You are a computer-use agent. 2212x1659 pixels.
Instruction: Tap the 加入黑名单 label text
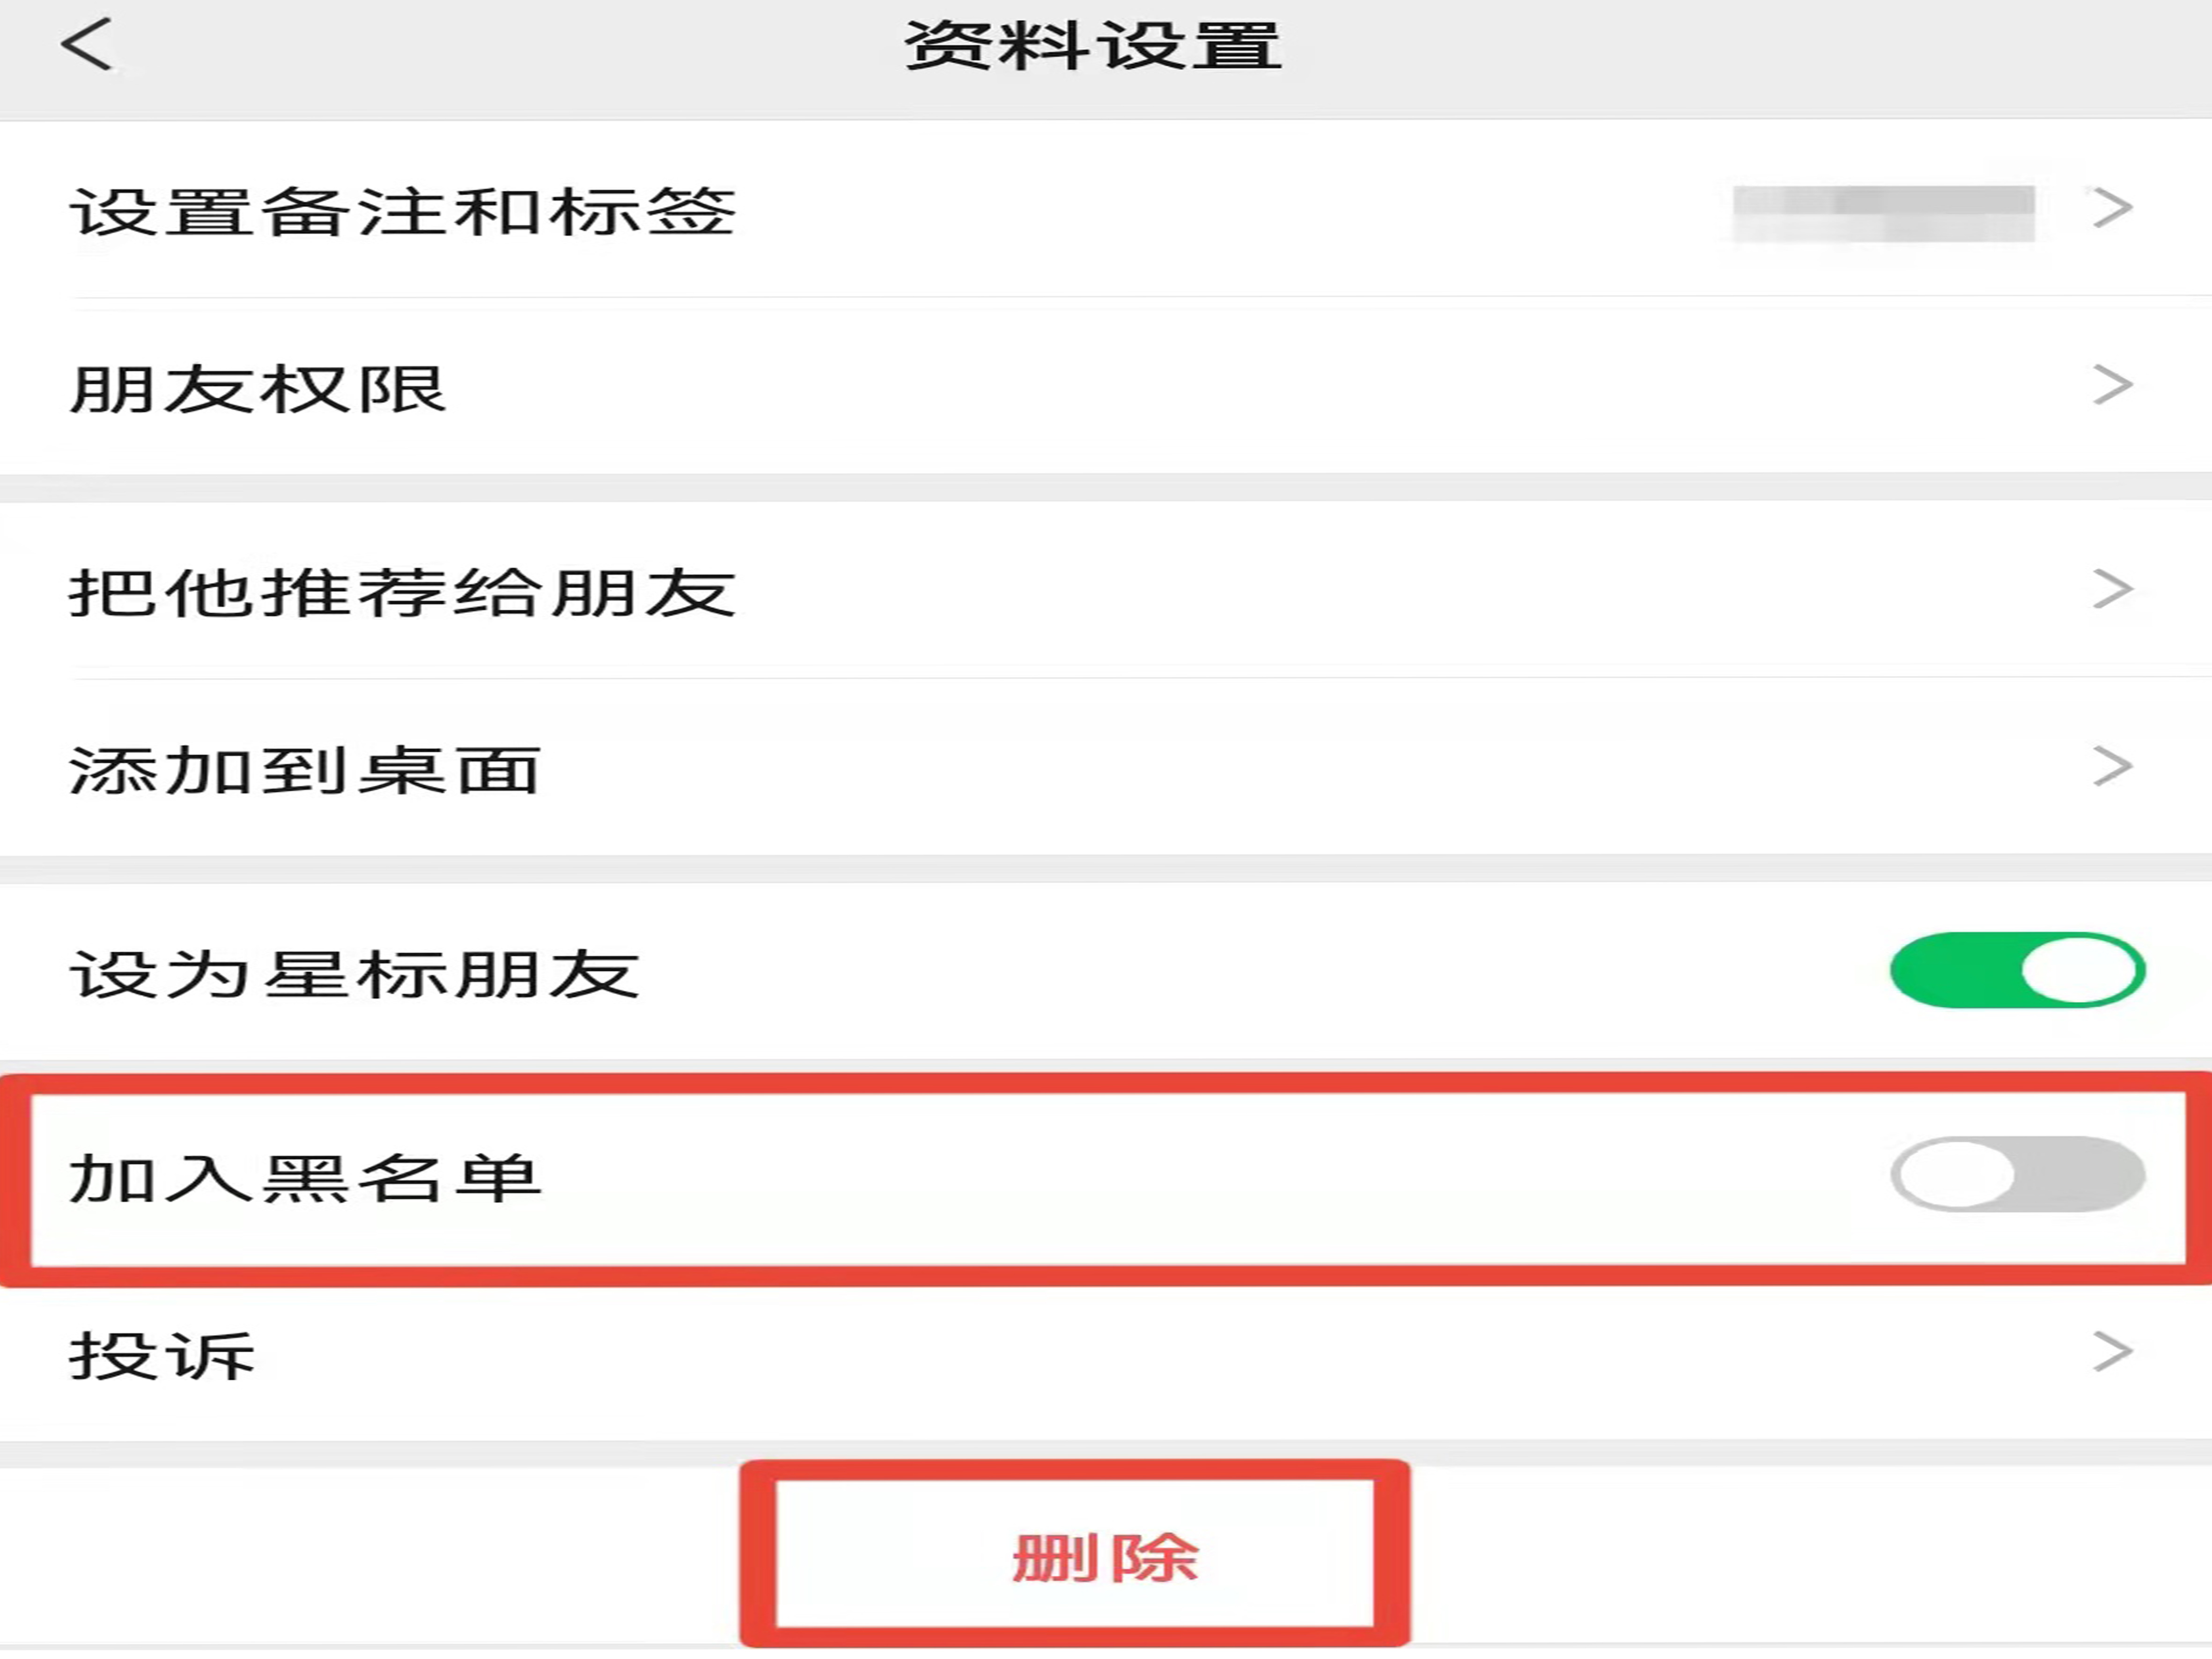pos(305,1178)
